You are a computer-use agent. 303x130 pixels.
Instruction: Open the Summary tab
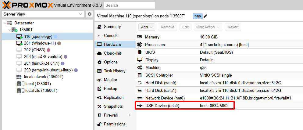tap(115, 27)
